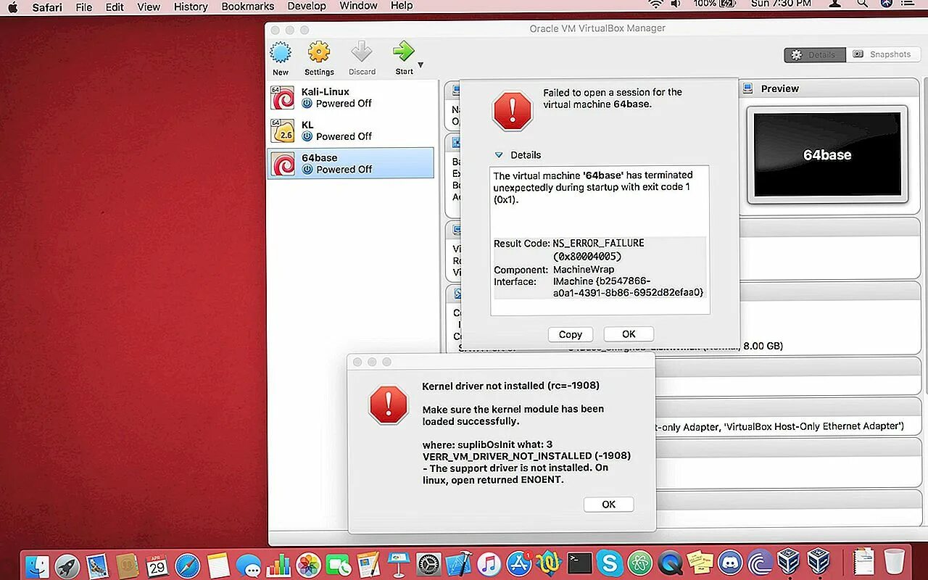This screenshot has width=928, height=580.
Task: Open Terminal from the dock
Action: 580,563
